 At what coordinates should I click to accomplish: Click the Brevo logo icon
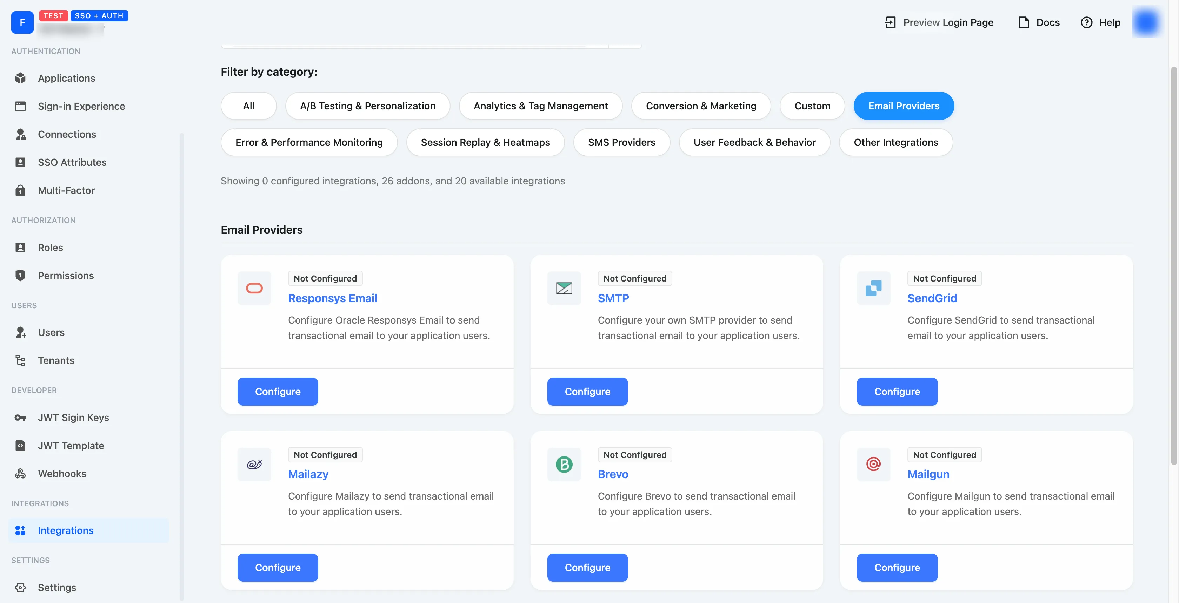(x=564, y=465)
